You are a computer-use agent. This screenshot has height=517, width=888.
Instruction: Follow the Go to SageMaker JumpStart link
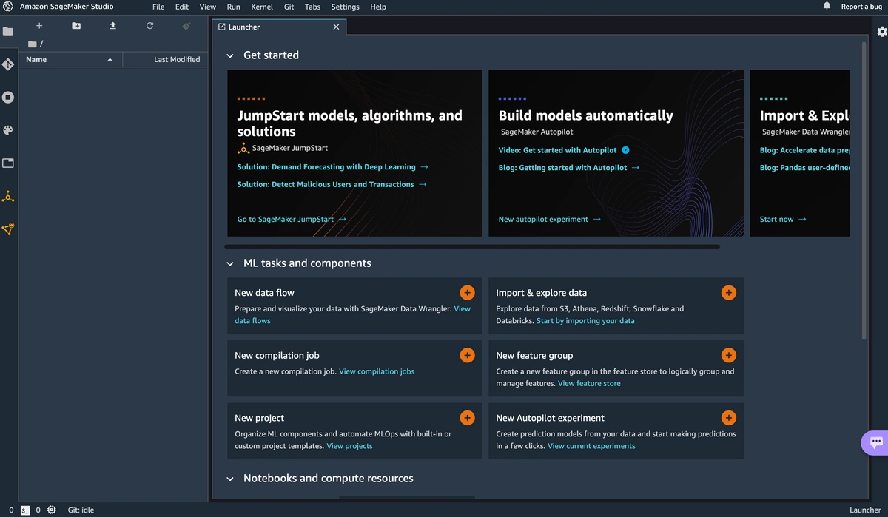point(292,220)
